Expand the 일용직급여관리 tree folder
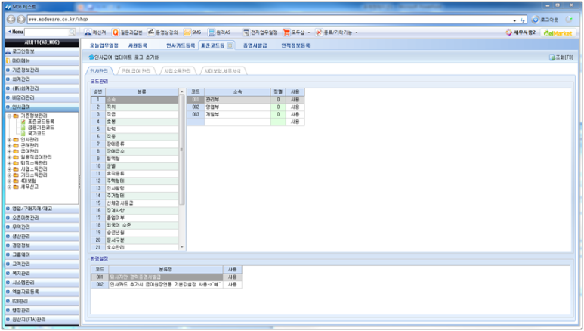This screenshot has height=331, width=584. coord(9,157)
